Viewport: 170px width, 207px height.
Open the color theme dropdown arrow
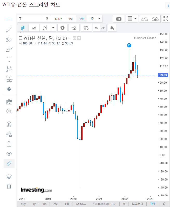[135, 19]
